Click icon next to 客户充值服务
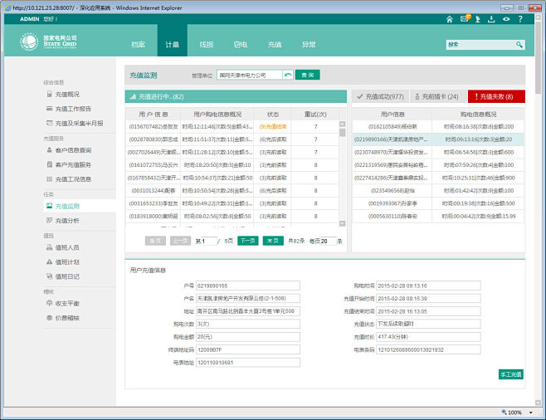 coord(50,164)
